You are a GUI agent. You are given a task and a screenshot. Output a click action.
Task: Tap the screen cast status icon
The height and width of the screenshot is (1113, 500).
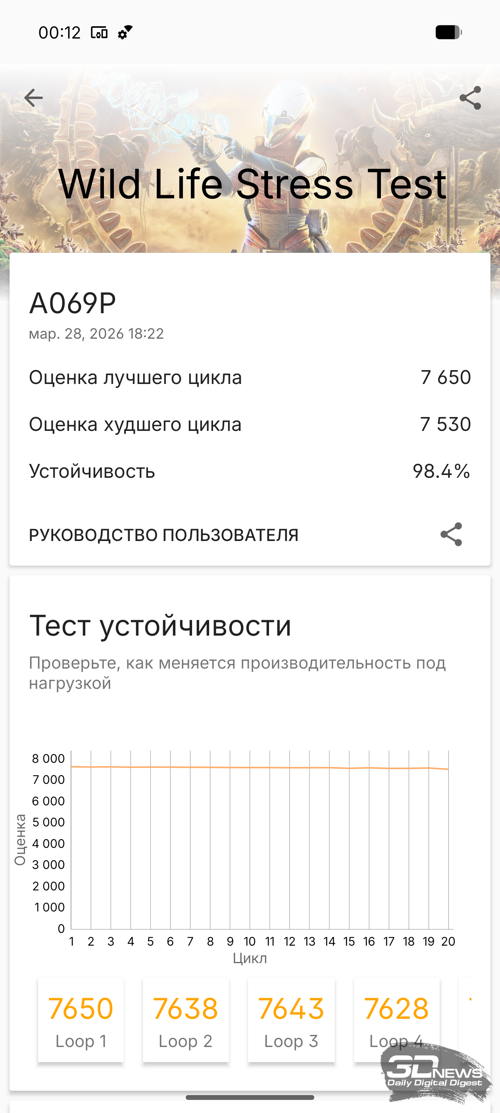99,33
